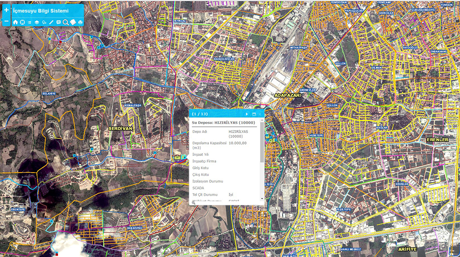Screen dimensions: 460x257
Task: Activate the measure ruler tool
Action: pyautogui.click(x=51, y=22)
